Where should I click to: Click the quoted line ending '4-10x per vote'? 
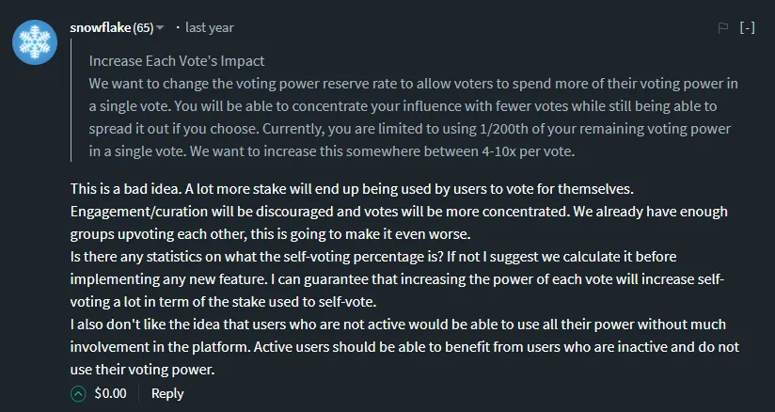point(332,151)
